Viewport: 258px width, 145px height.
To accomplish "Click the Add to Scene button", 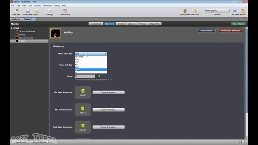I will tap(238, 24).
